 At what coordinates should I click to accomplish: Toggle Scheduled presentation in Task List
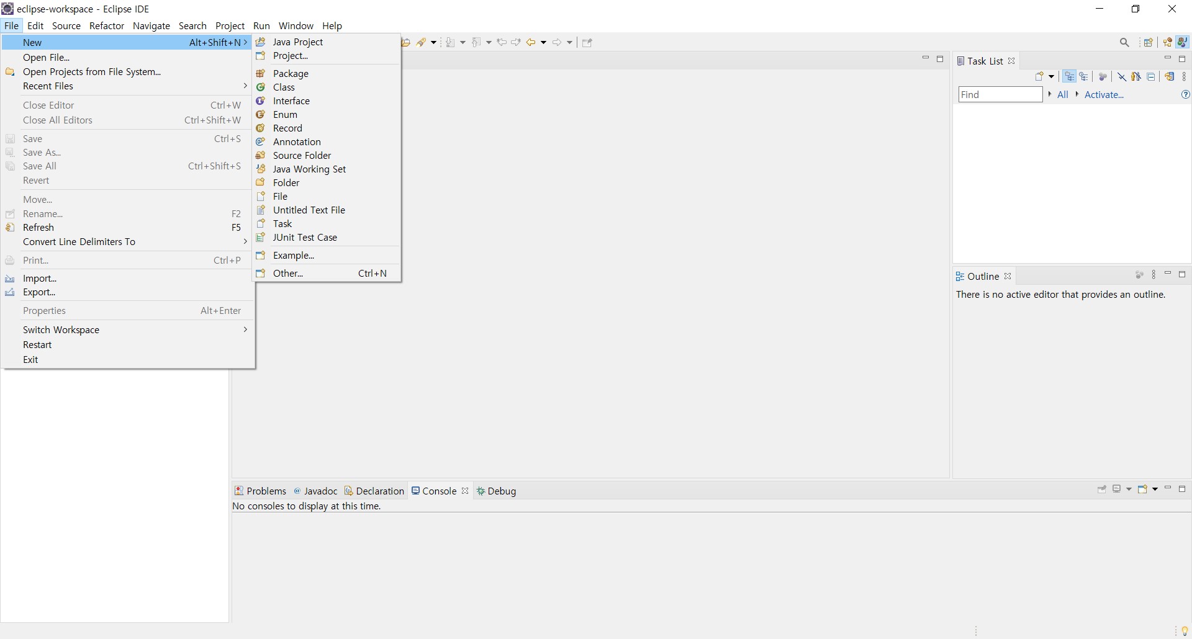(x=1084, y=76)
